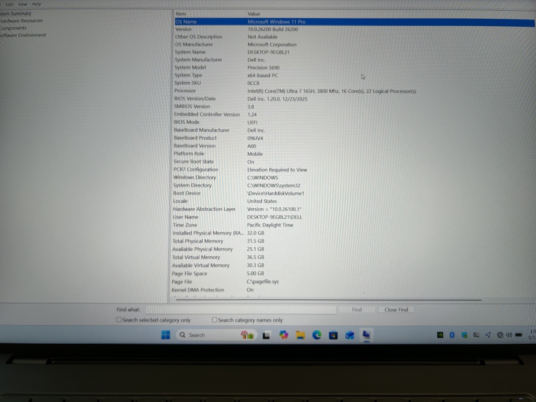Launch Microsoft Edge from the taskbar
This screenshot has height=402, width=536.
[317, 335]
